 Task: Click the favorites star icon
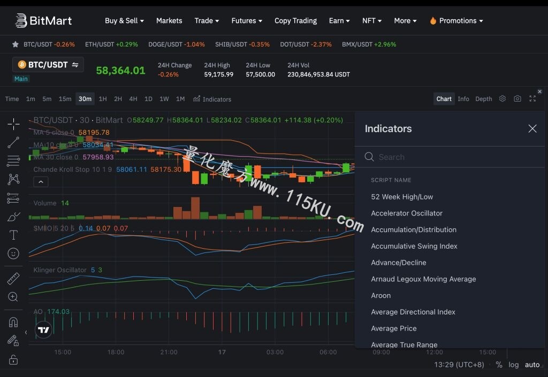tap(15, 44)
